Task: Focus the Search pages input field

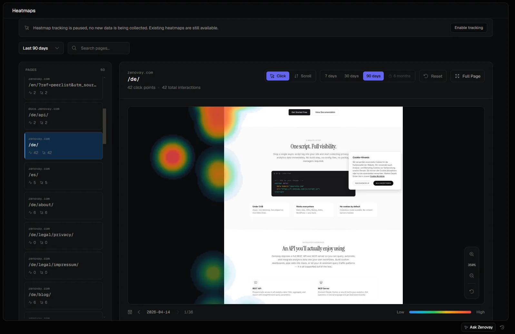Action: 99,48
